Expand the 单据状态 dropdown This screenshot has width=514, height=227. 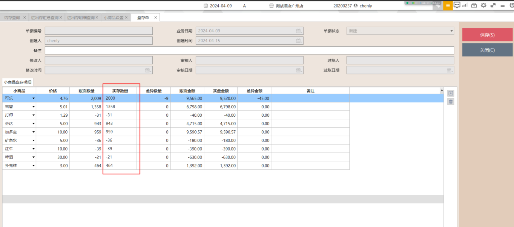[x=451, y=31]
